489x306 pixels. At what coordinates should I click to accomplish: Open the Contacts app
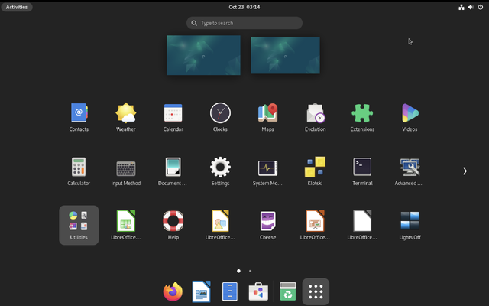click(79, 117)
